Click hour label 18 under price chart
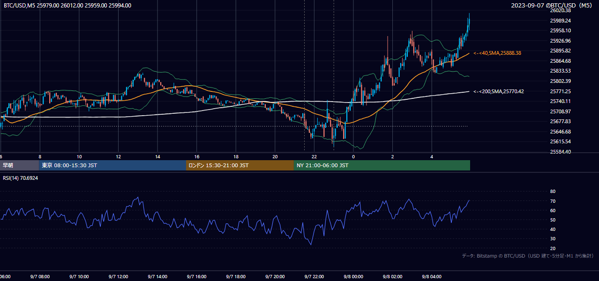This screenshot has height=281, width=599. point(236,156)
